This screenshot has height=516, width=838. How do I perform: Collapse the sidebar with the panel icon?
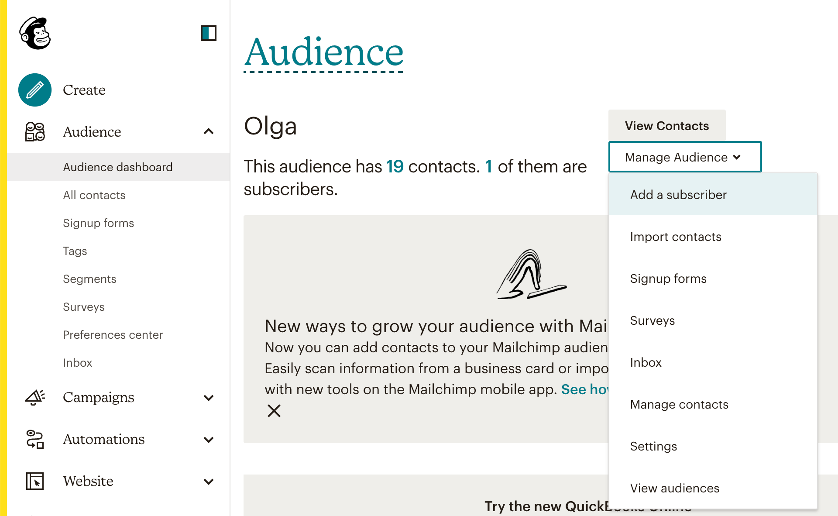208,34
